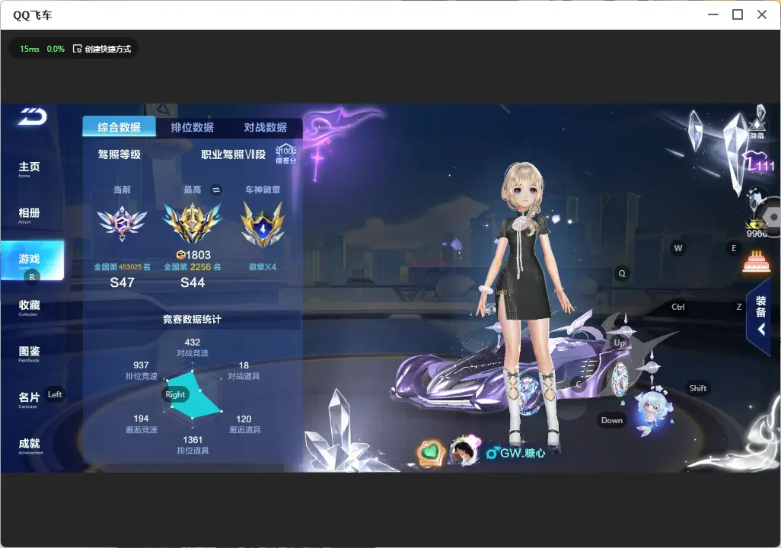Image resolution: width=781 pixels, height=548 pixels.
Task: Select the 游戏 Game sidebar item
Action: coord(32,260)
